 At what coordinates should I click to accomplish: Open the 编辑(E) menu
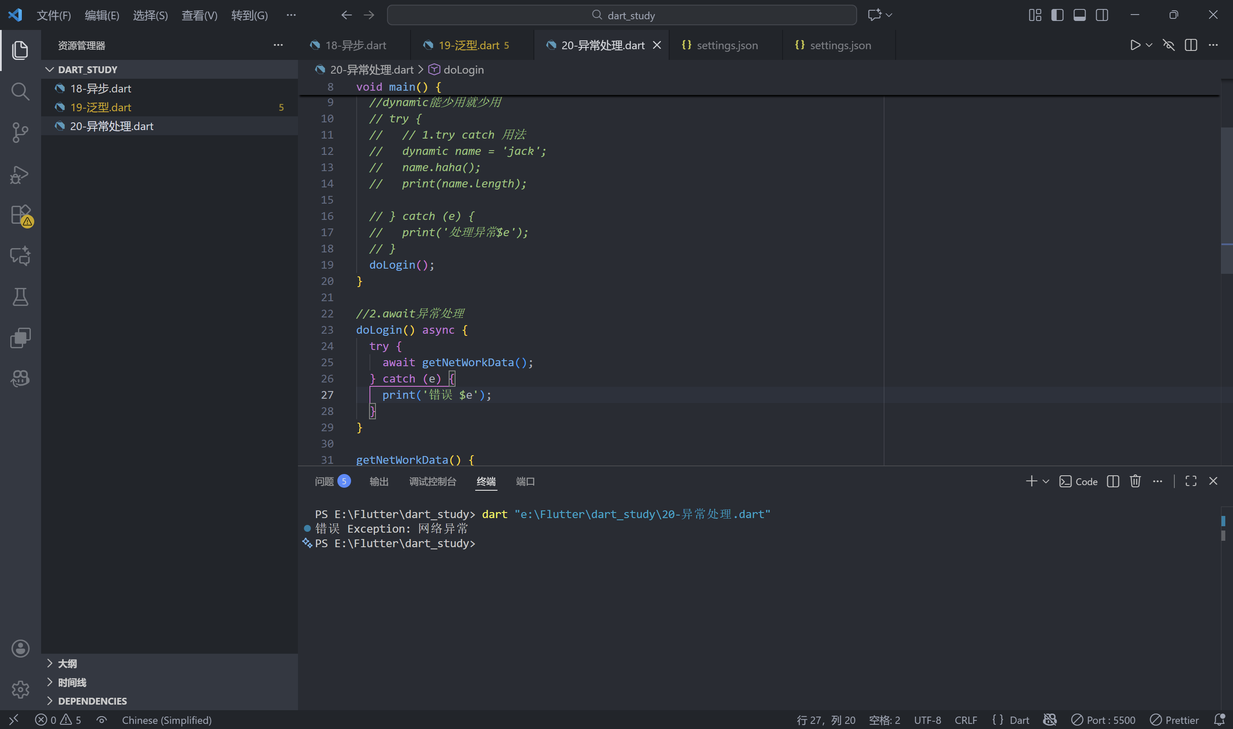[102, 15]
